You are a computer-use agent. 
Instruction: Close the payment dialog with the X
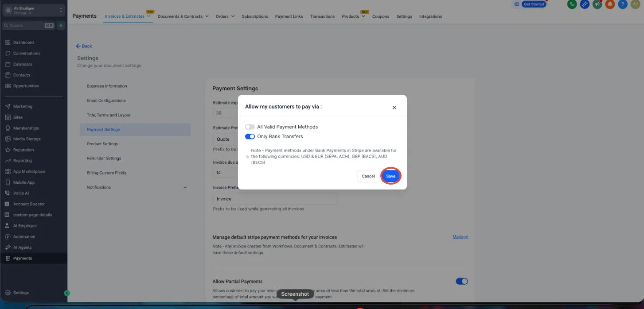(x=394, y=108)
